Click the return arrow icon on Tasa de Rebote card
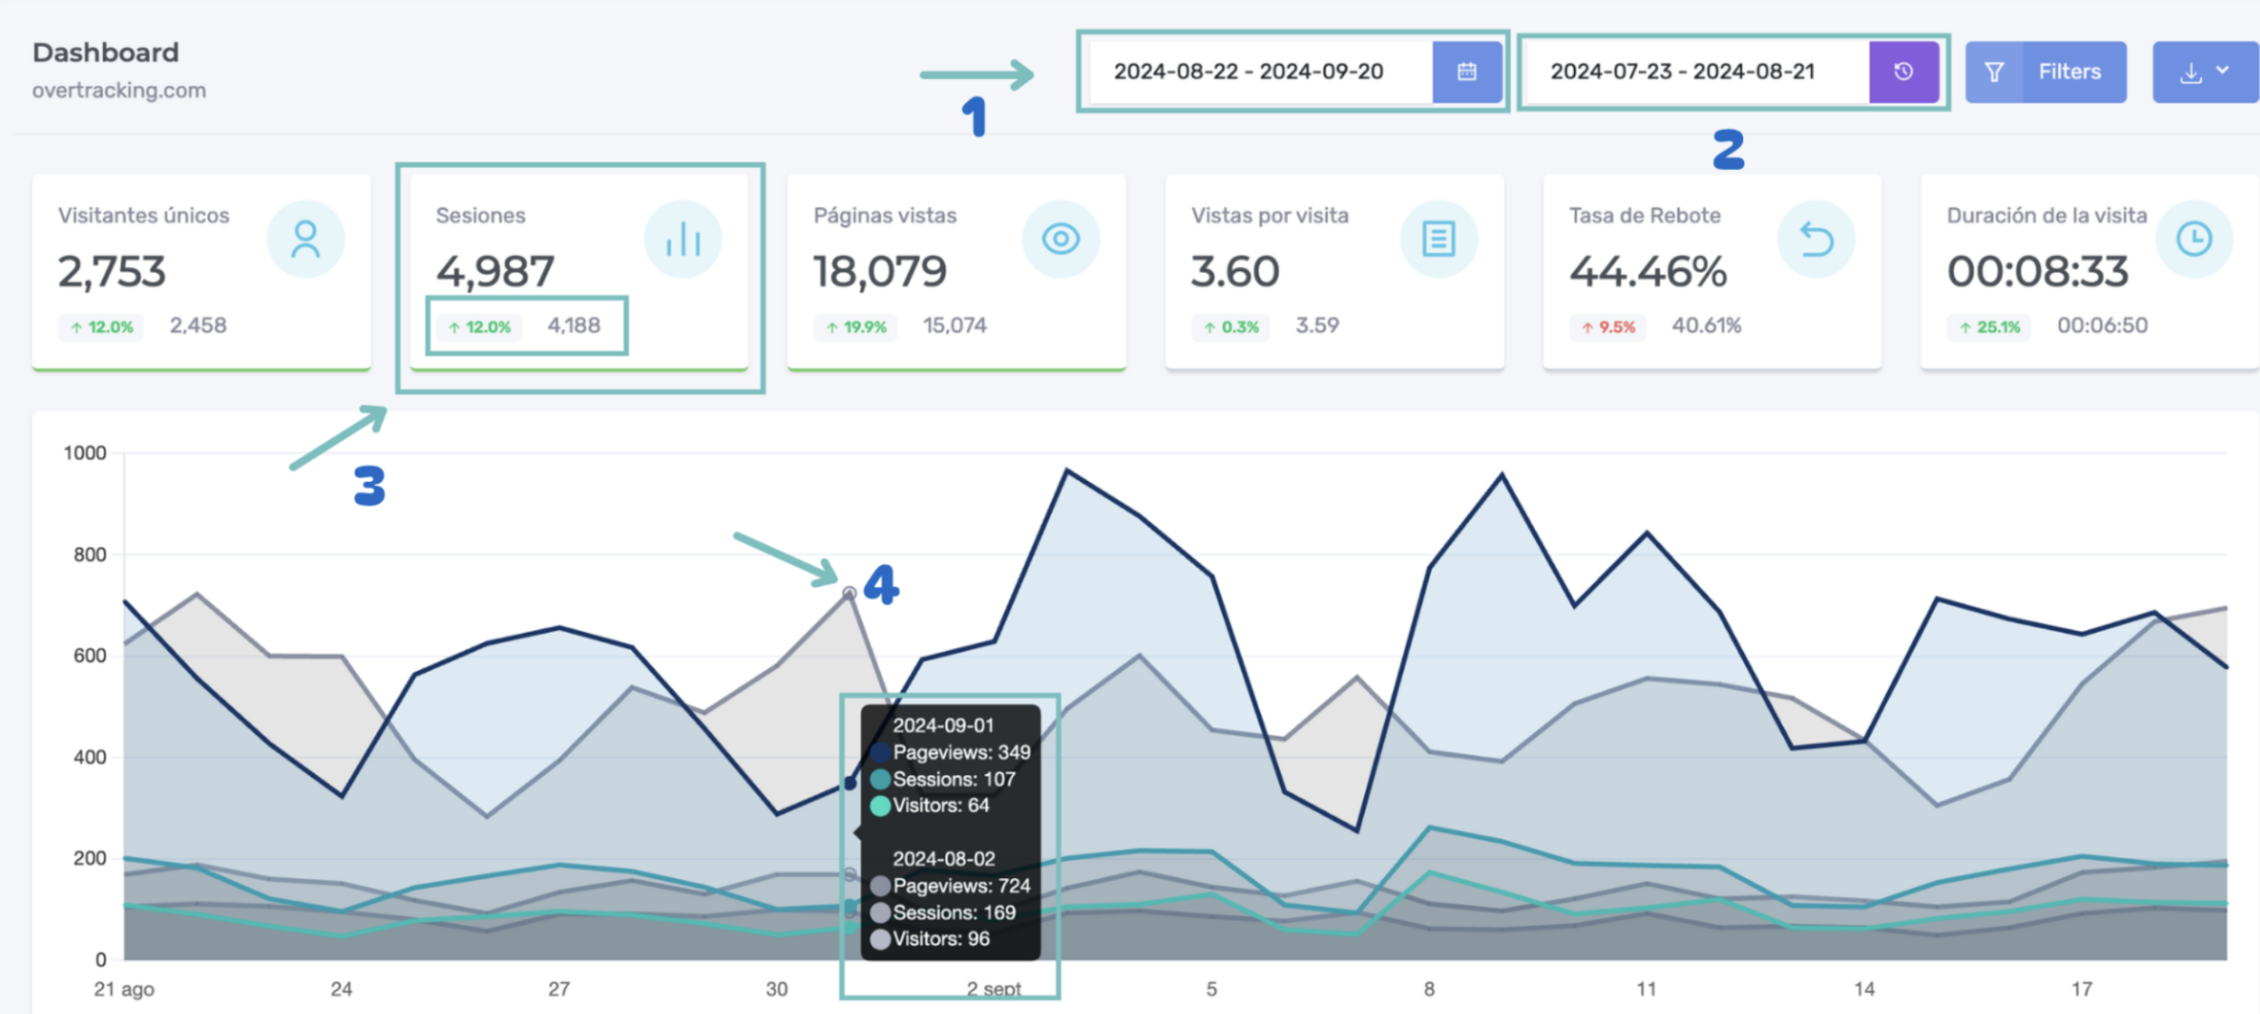 (x=1816, y=239)
